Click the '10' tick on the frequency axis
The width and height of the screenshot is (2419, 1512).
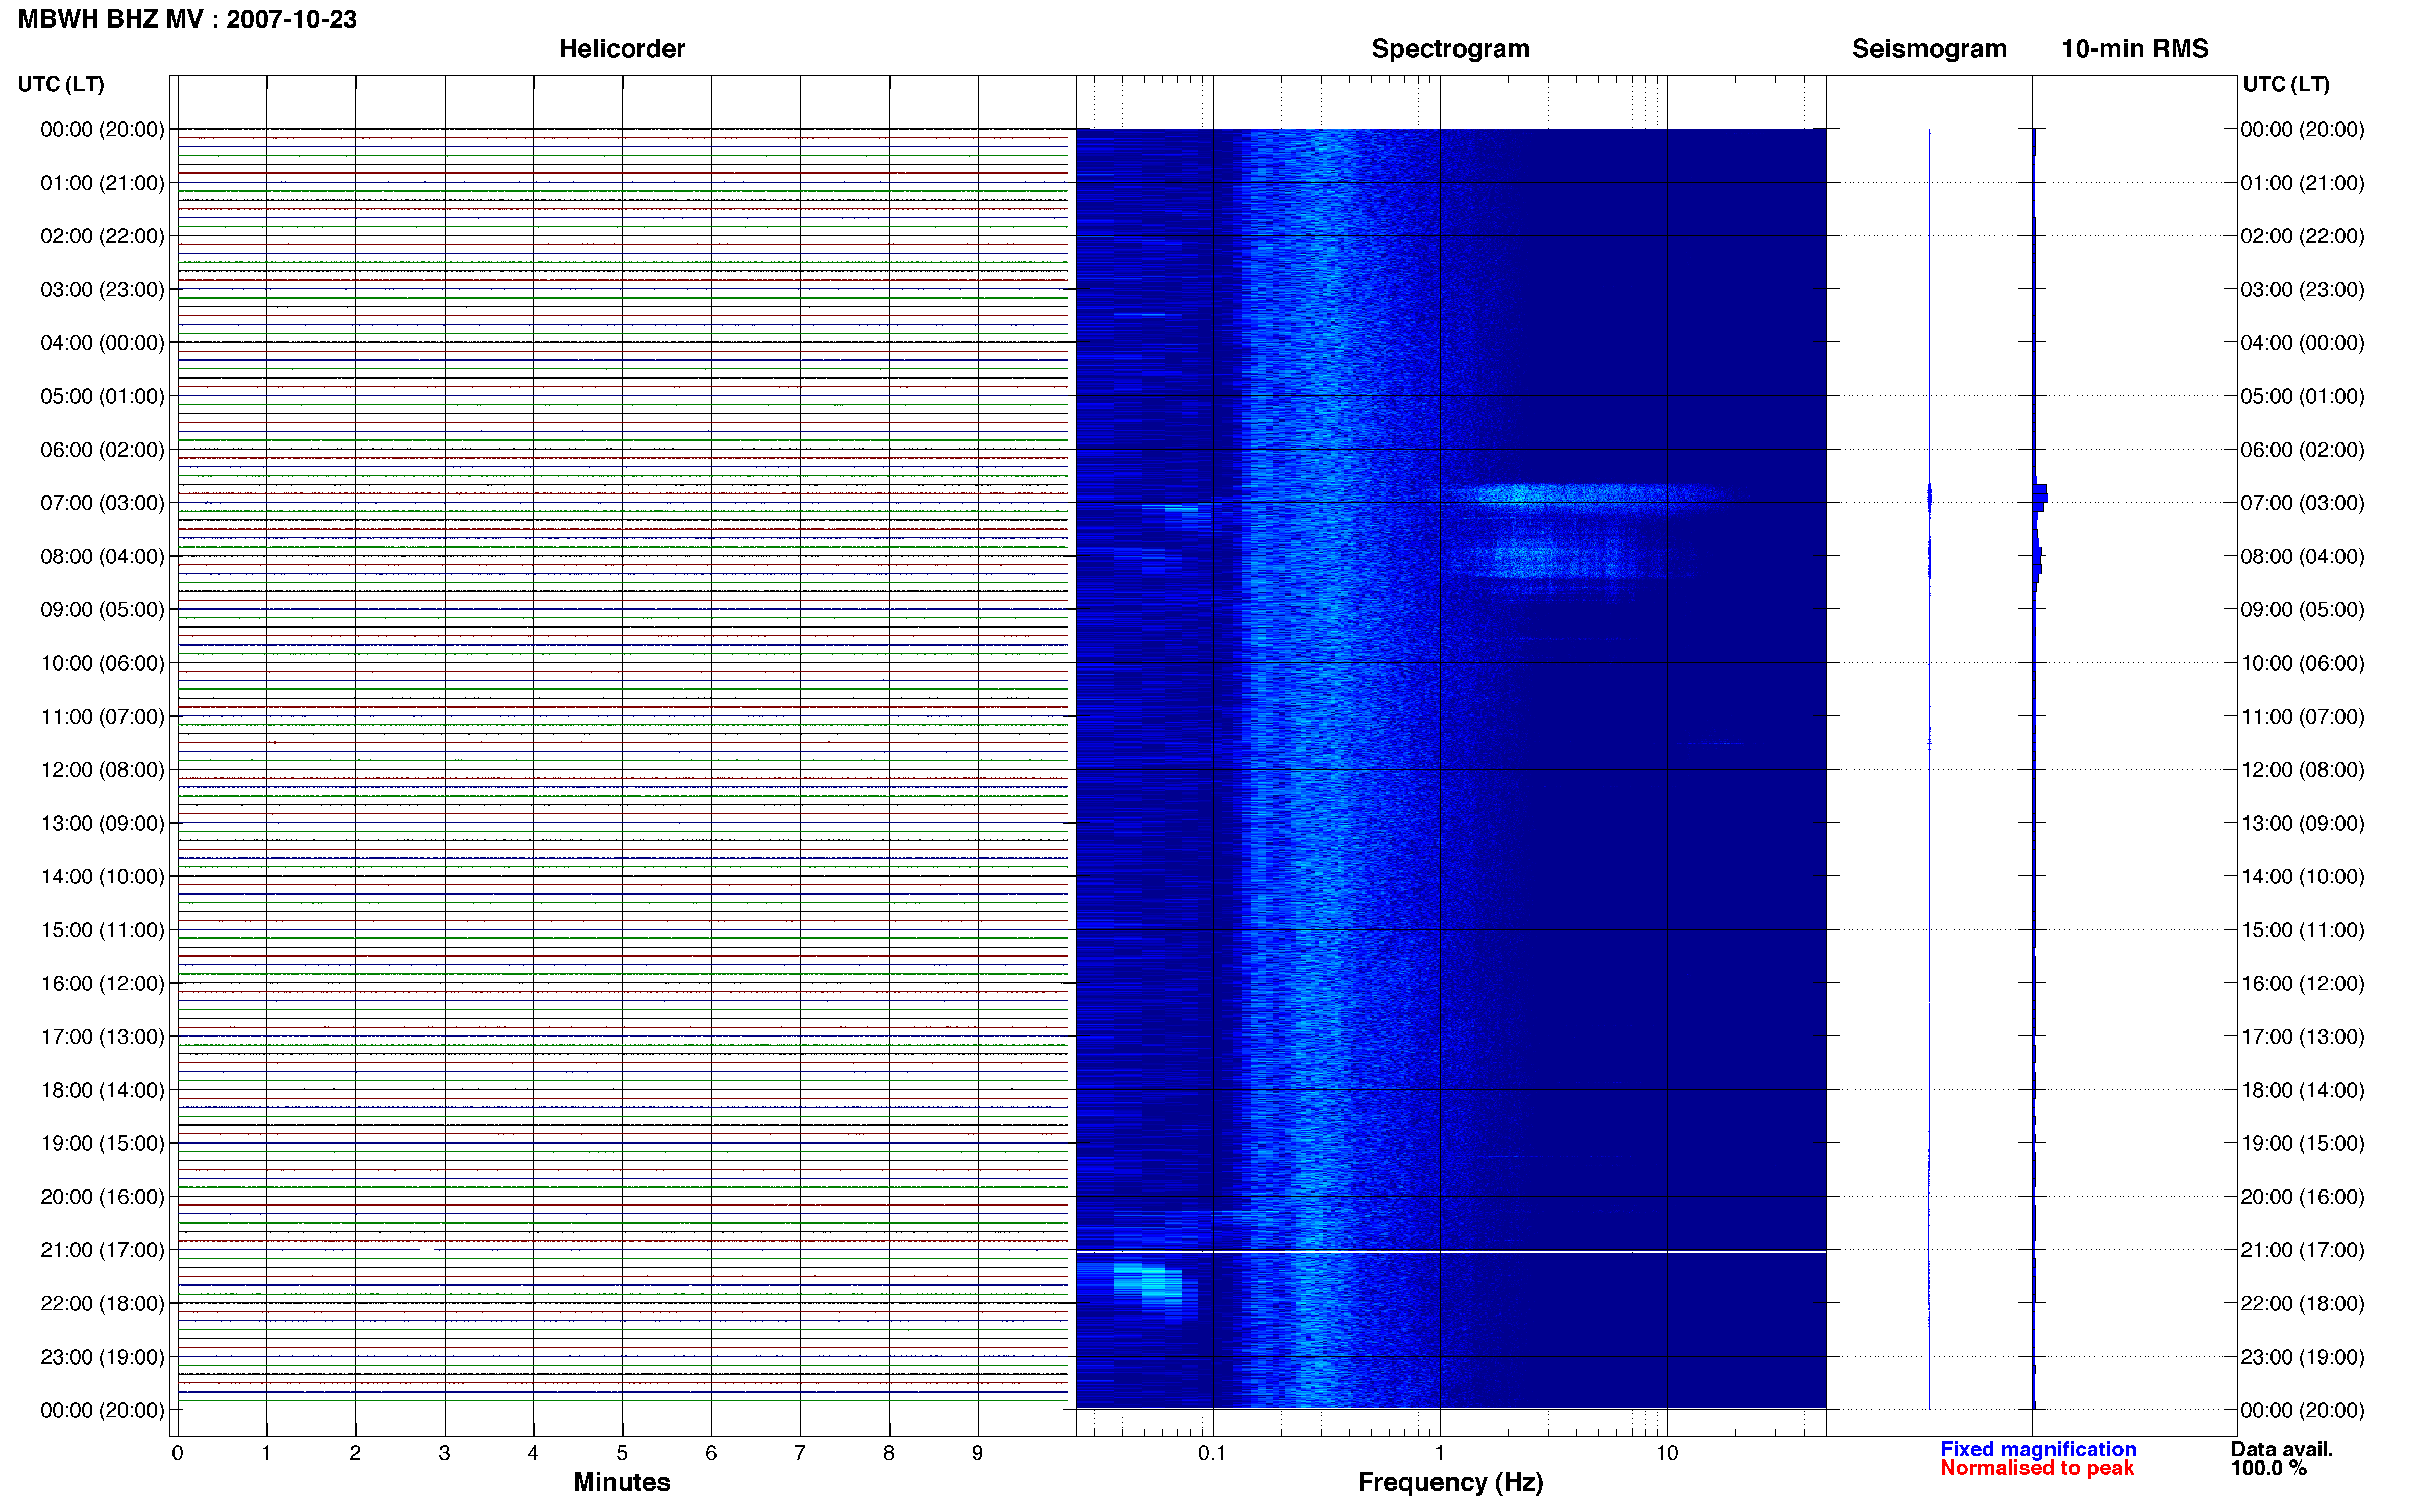pyautogui.click(x=1666, y=1453)
